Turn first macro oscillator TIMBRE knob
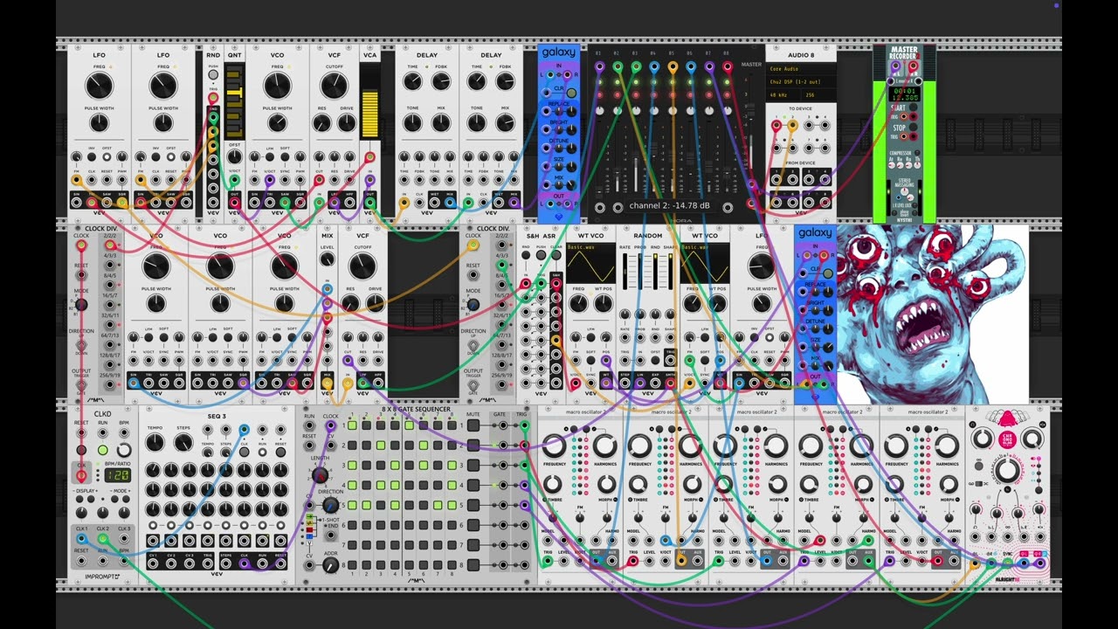This screenshot has width=1118, height=629. pos(554,483)
